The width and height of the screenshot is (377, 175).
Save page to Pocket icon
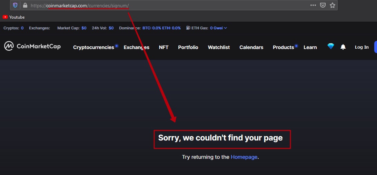323,5
